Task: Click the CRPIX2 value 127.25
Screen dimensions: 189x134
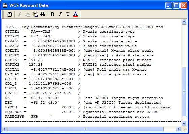Action: (x=36, y=64)
